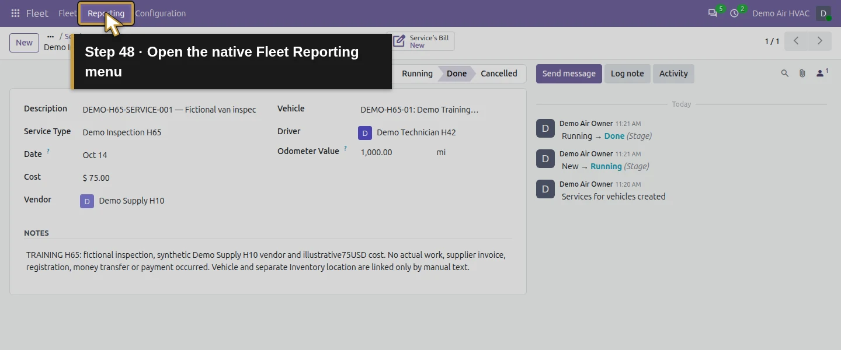The image size is (841, 350).
Task: Open the Configuration menu
Action: pyautogui.click(x=161, y=13)
